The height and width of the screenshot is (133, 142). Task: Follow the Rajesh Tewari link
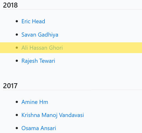[x=38, y=61]
